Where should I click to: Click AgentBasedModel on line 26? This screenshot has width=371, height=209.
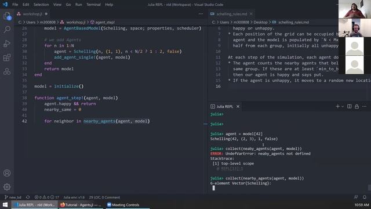[x=82, y=28]
